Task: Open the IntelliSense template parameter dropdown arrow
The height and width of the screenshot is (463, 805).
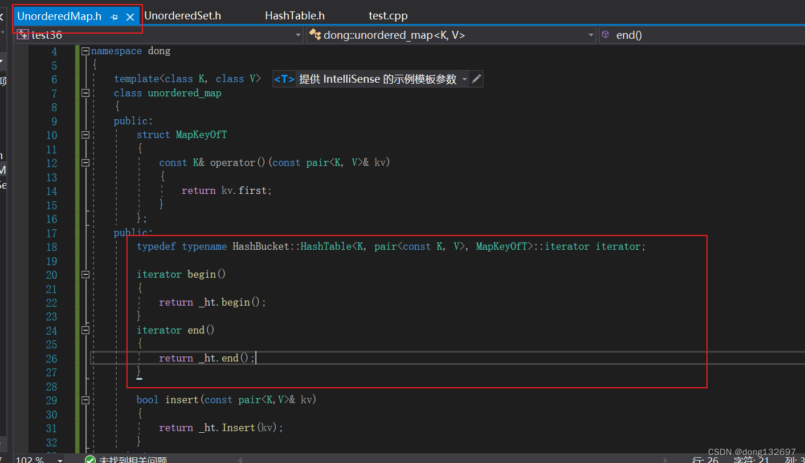Action: pos(465,80)
